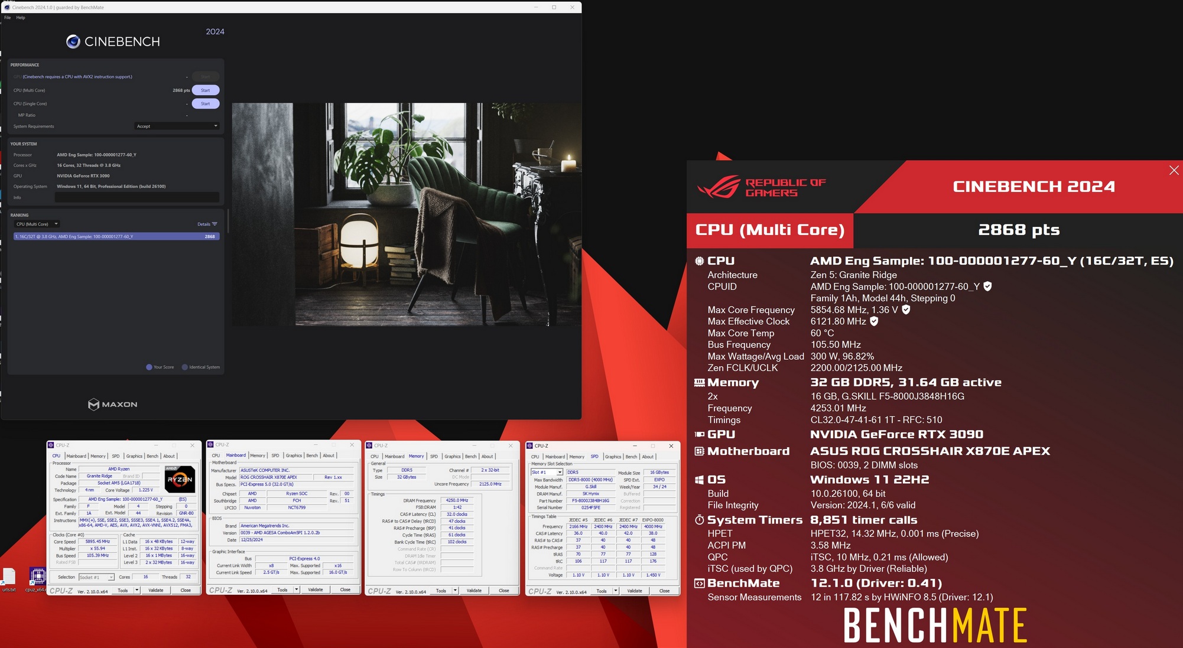Screen dimensions: 1183x648
Task: Start the CPU (Single Core) benchmark
Action: coord(205,104)
